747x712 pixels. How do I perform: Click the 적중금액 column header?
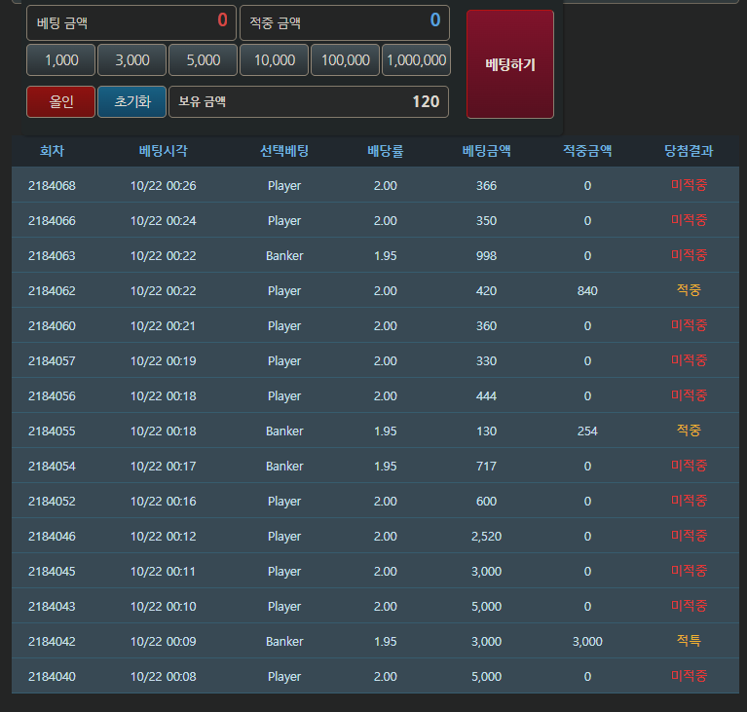click(587, 151)
